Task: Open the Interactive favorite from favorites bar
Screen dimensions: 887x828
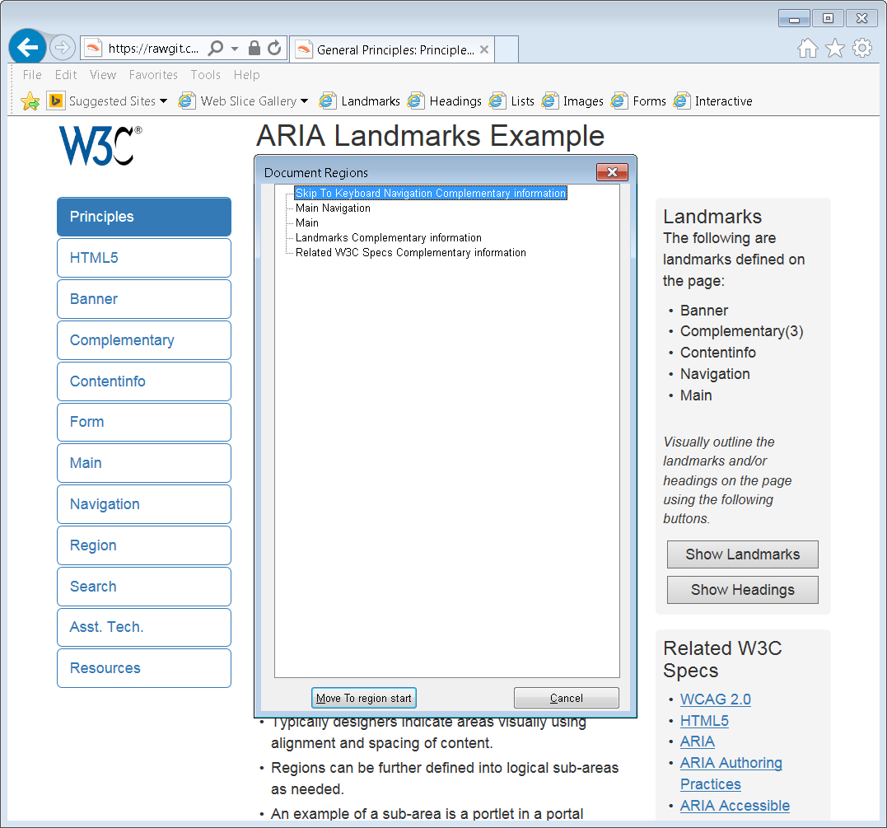Action: (722, 101)
